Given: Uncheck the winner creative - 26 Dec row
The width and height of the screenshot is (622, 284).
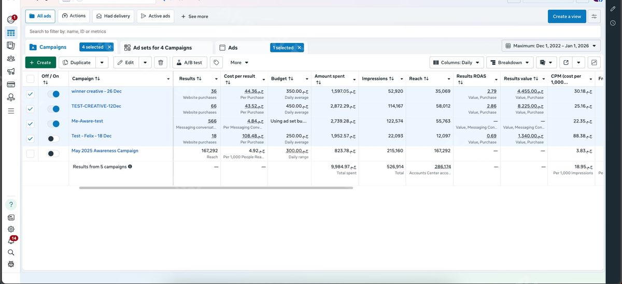Looking at the screenshot, I should [31, 94].
